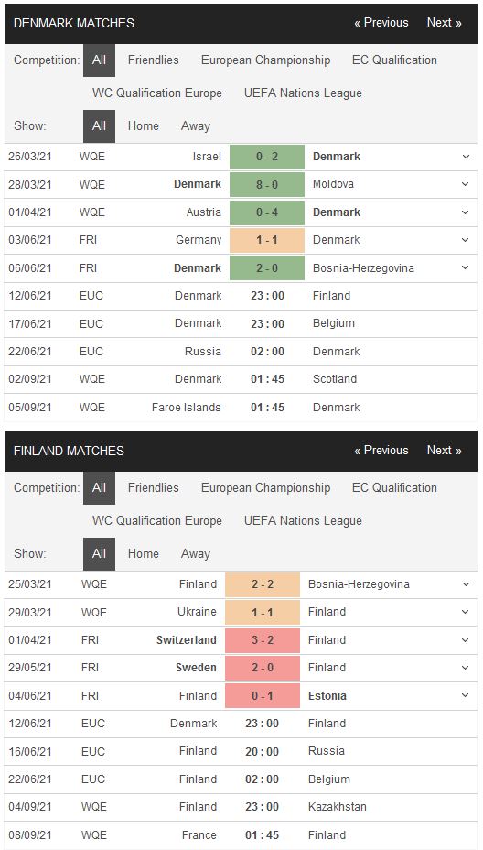This screenshot has height=850, width=483.
Task: Expand the Austria vs Denmark match row
Action: 466,212
